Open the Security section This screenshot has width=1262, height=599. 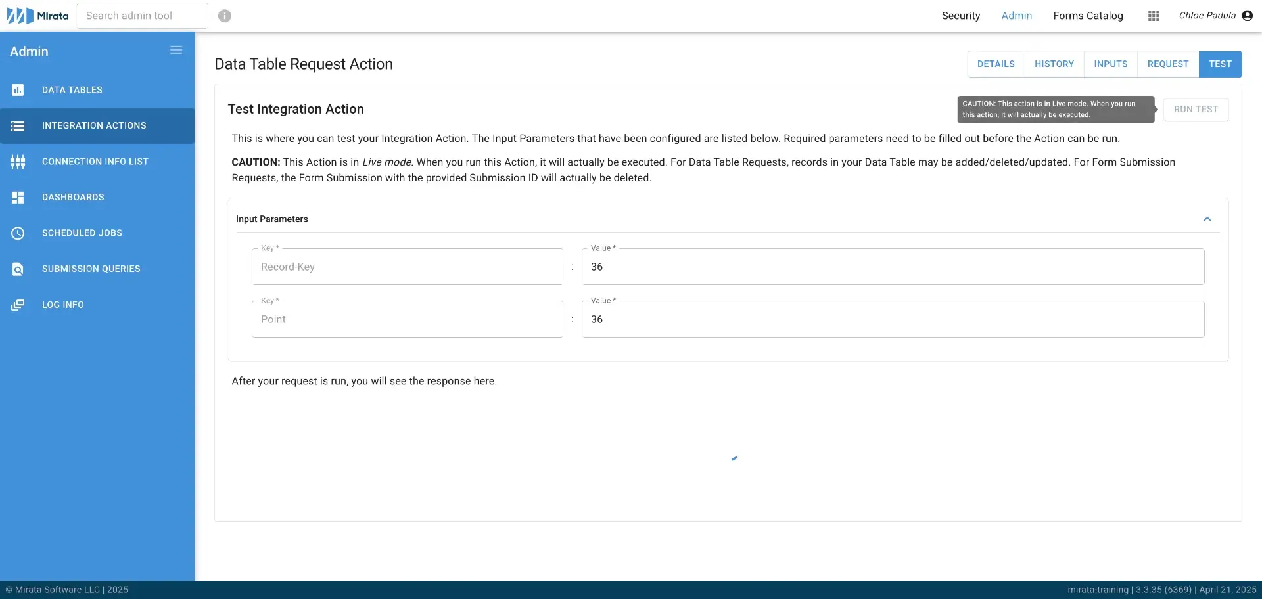coord(960,16)
